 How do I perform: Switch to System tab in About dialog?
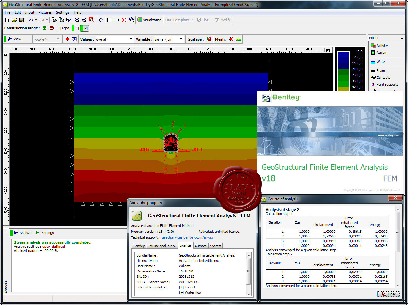point(215,246)
